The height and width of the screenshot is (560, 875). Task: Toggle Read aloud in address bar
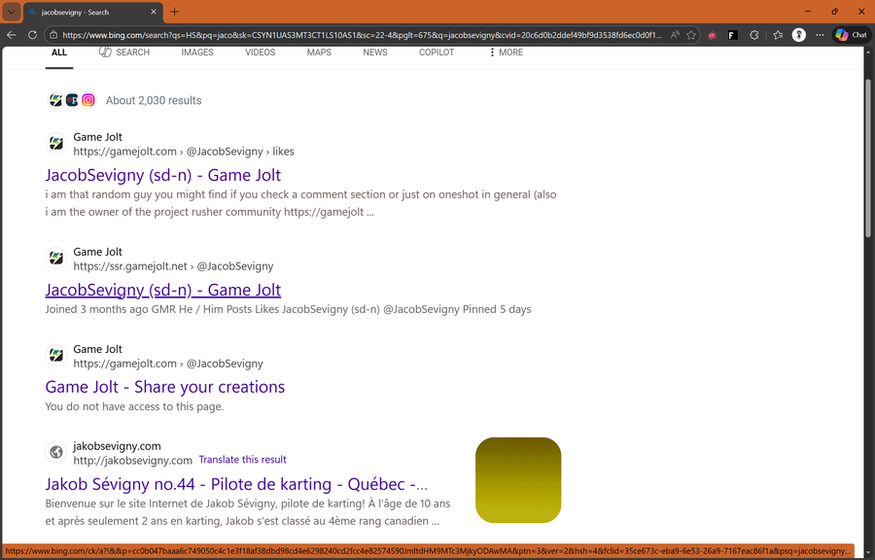tap(675, 35)
